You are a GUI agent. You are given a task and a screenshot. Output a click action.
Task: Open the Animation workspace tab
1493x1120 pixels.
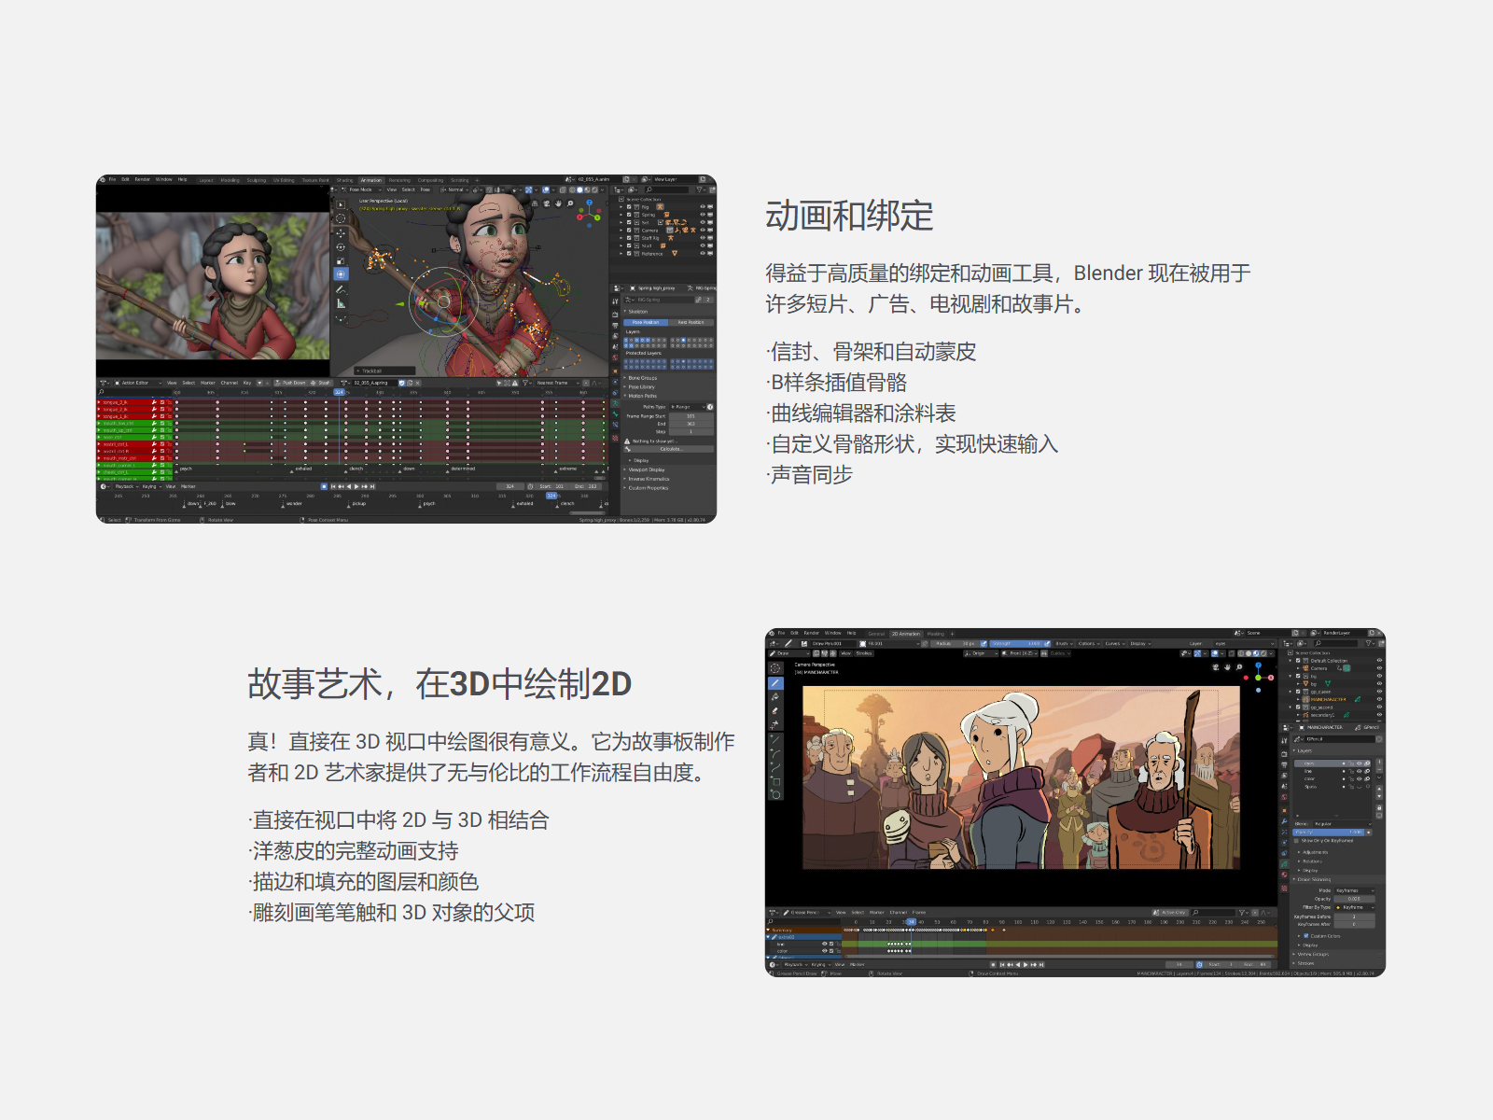click(371, 180)
